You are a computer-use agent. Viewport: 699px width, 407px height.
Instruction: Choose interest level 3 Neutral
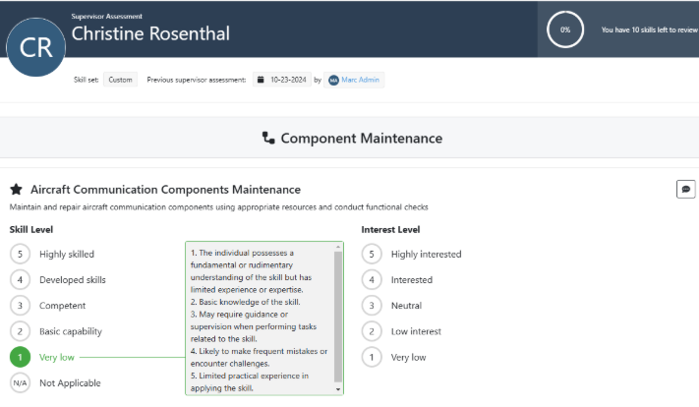pos(371,306)
